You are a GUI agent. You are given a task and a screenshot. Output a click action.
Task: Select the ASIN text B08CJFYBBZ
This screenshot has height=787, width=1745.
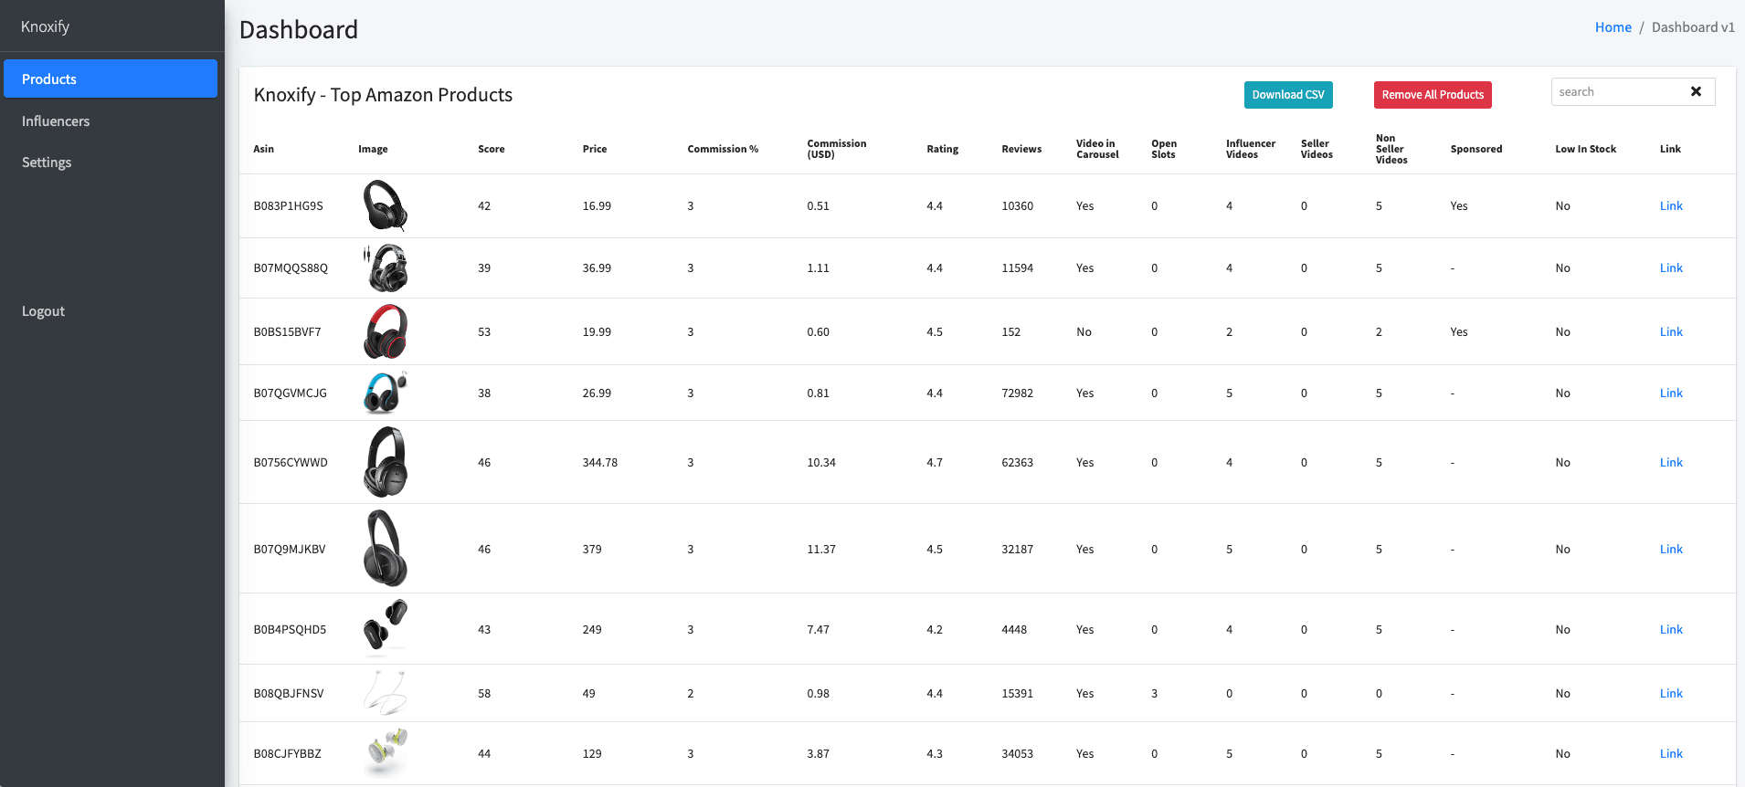click(287, 753)
